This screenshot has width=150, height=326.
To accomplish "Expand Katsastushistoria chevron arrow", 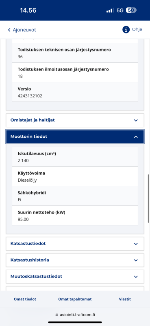I will tap(136, 260).
